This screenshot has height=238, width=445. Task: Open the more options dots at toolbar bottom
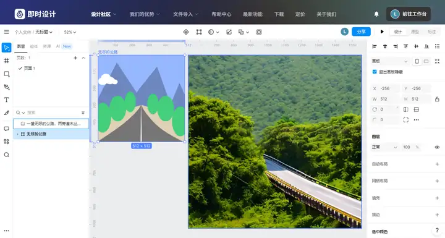(x=7, y=231)
